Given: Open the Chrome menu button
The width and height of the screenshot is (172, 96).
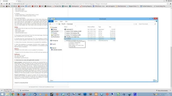Looking at the screenshot, I should 171,4.
